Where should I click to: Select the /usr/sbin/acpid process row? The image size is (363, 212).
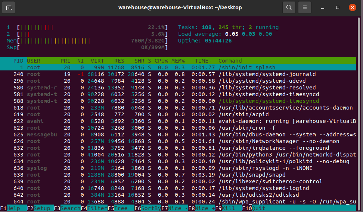(x=178, y=114)
